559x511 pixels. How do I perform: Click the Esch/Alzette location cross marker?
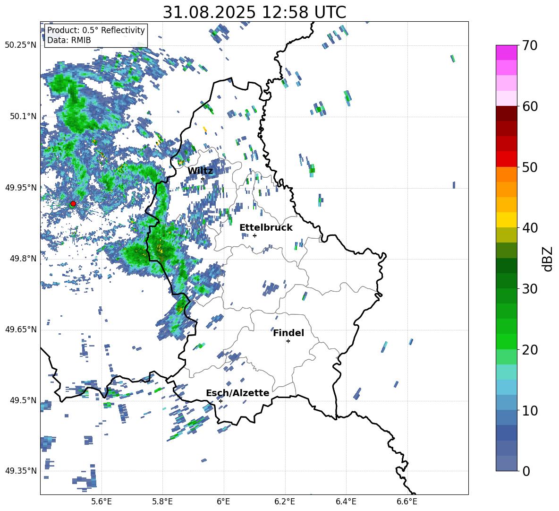[x=220, y=401]
